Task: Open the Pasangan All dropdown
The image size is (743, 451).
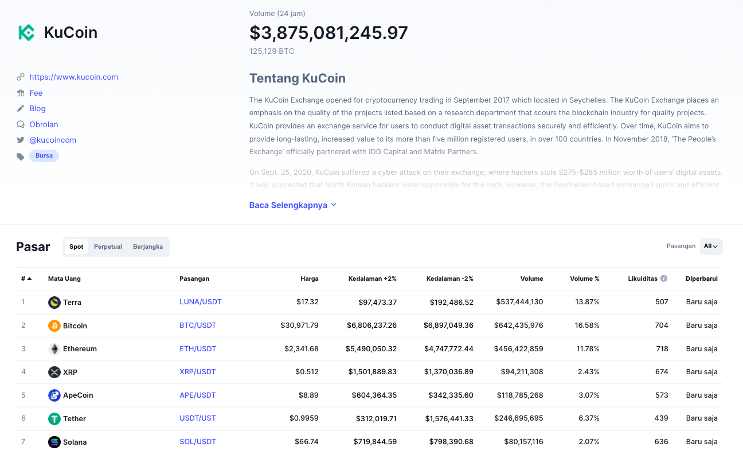Action: 711,246
